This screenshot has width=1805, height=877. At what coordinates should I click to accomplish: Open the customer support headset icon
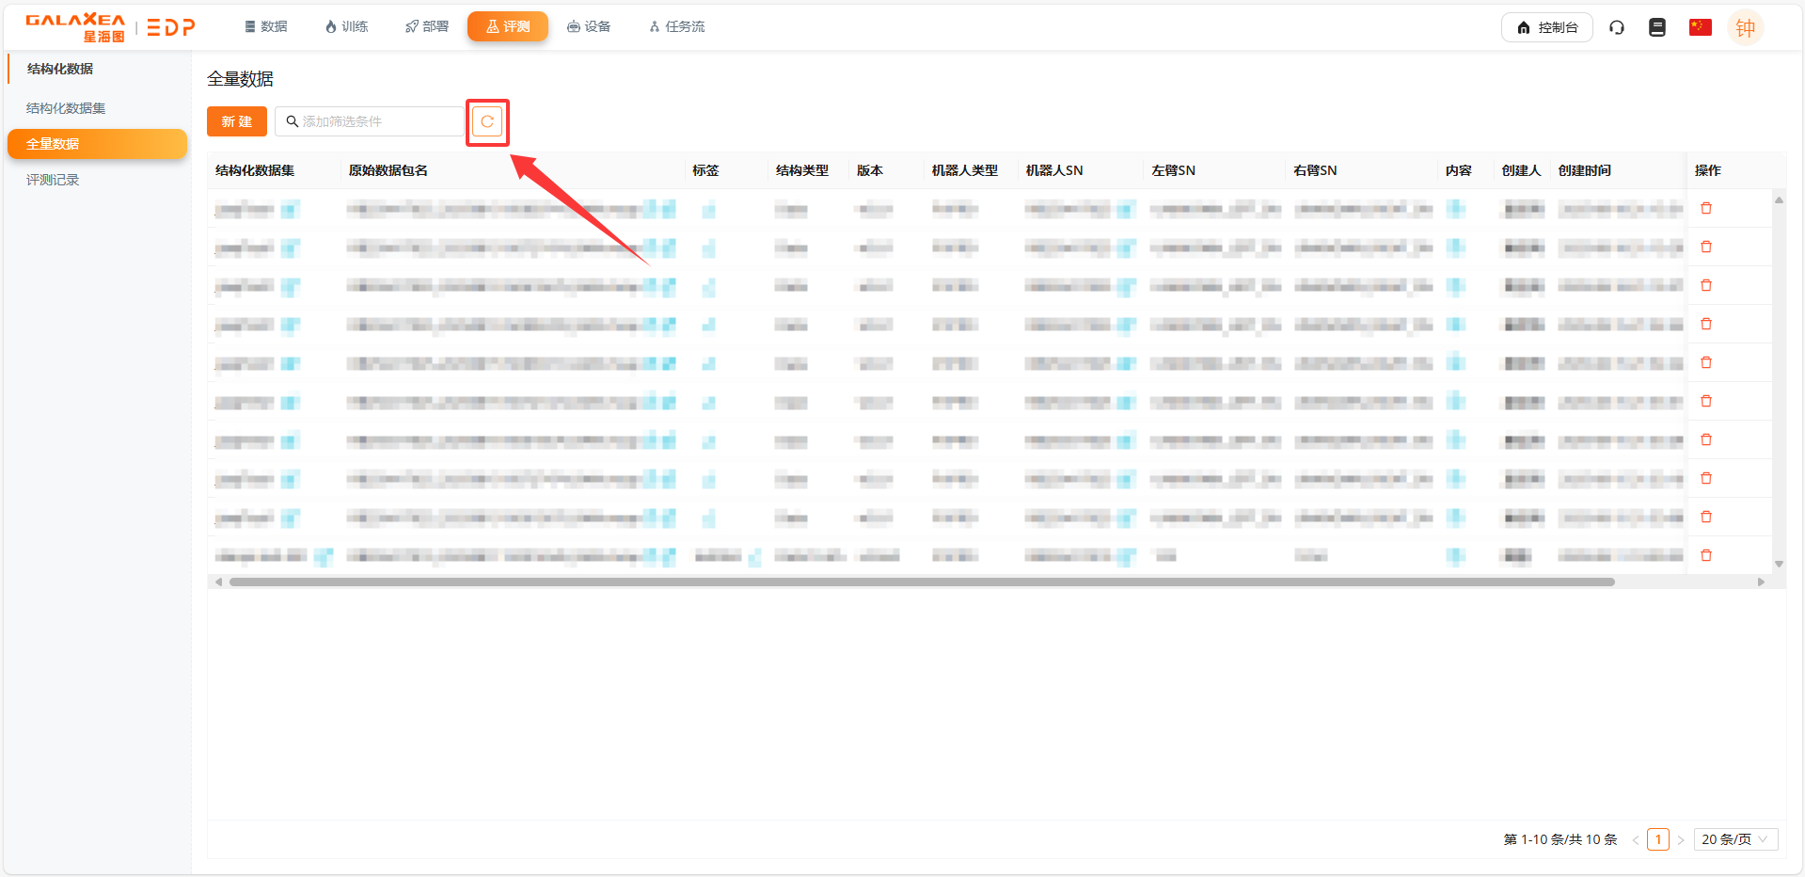point(1617,27)
